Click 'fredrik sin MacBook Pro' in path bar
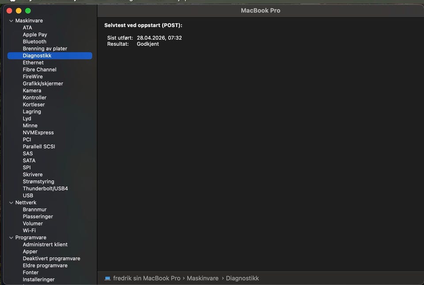Viewport: 424px width, 285px height. point(147,278)
